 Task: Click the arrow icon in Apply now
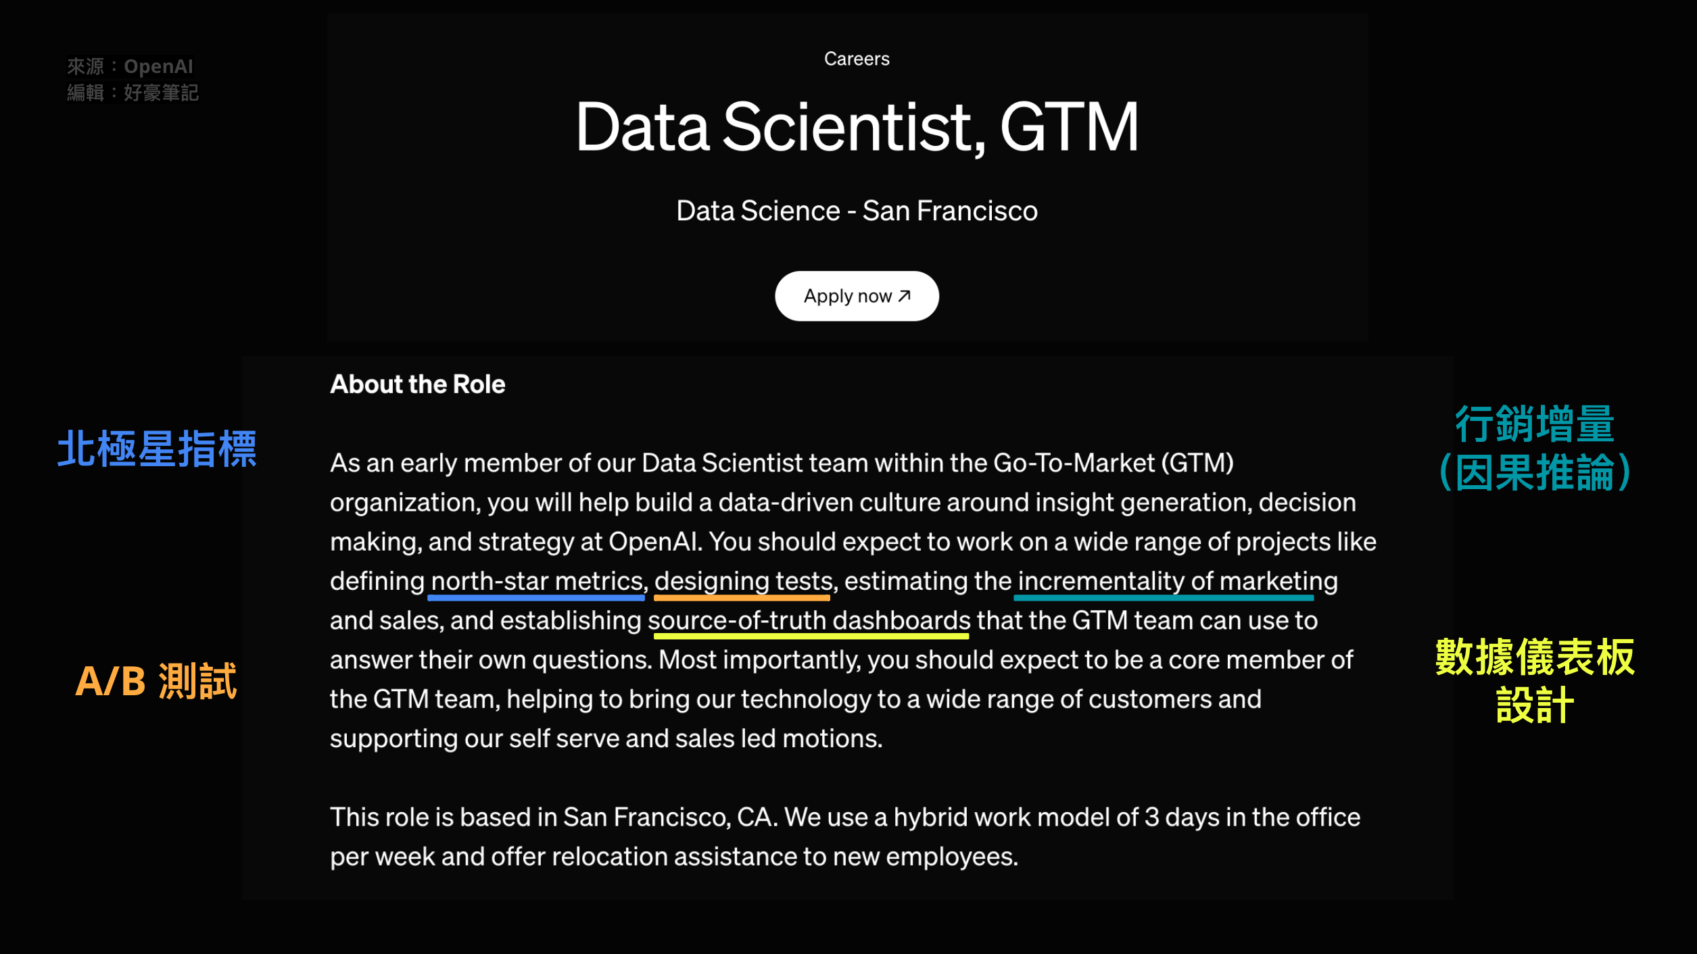pos(905,296)
